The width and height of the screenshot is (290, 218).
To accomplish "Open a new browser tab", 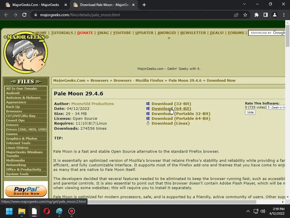I will (x=144, y=5).
